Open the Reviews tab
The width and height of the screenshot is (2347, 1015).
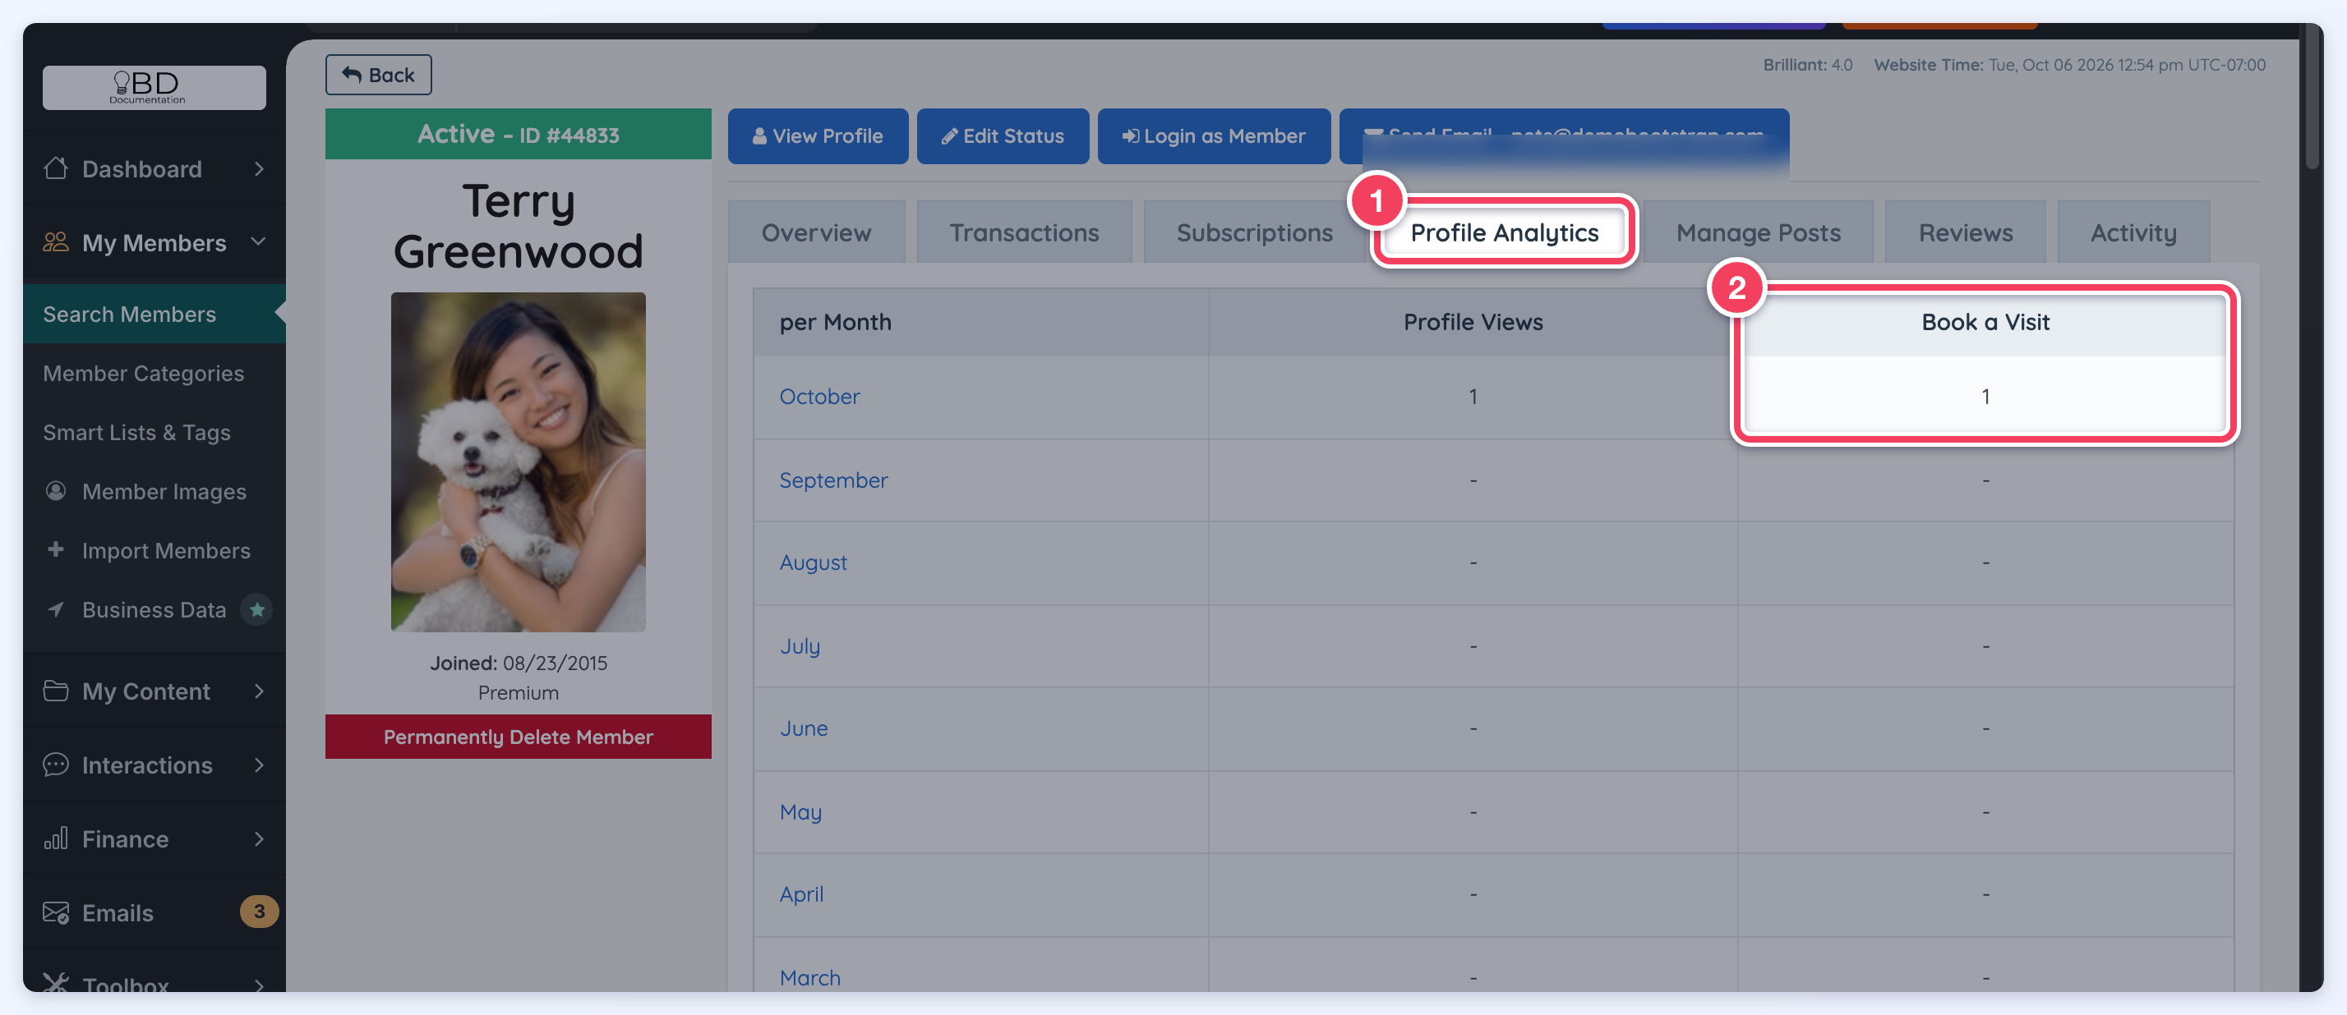click(1965, 233)
